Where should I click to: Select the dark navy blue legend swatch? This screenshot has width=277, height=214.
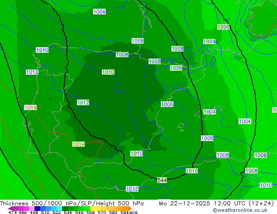(37, 208)
